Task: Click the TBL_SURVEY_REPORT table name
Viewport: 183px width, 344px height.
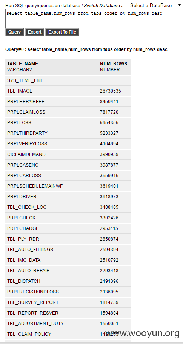Action: pyautogui.click(x=33, y=302)
